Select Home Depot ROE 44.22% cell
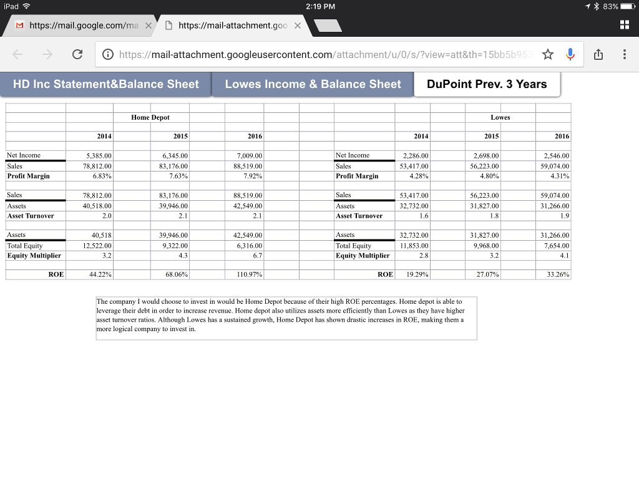The height and width of the screenshot is (479, 639). pos(89,274)
